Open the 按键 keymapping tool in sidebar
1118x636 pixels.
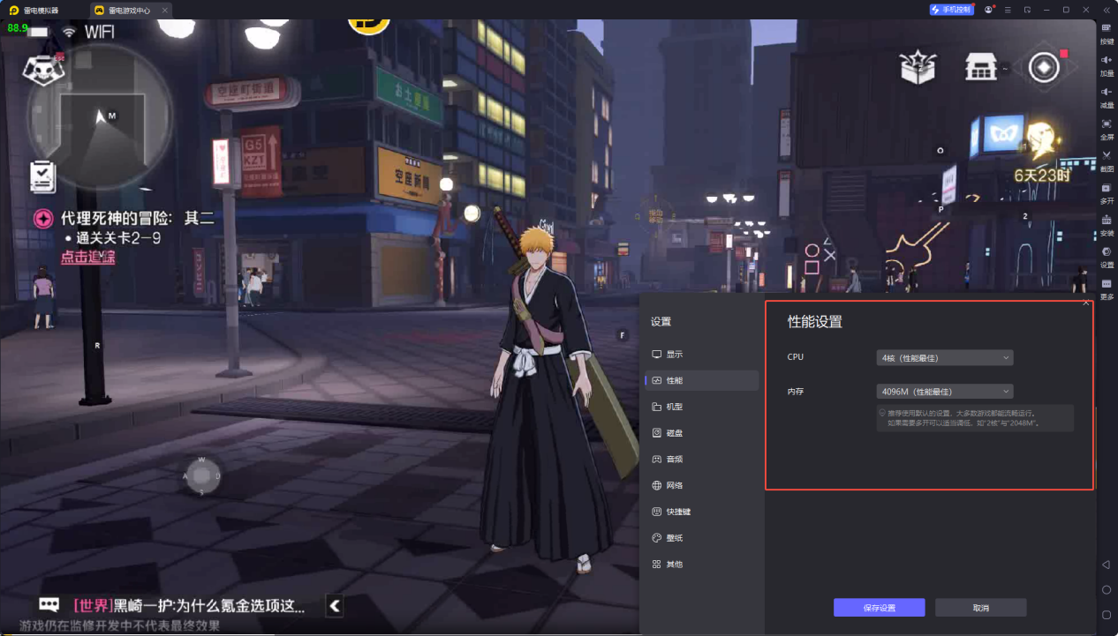[x=1107, y=33]
